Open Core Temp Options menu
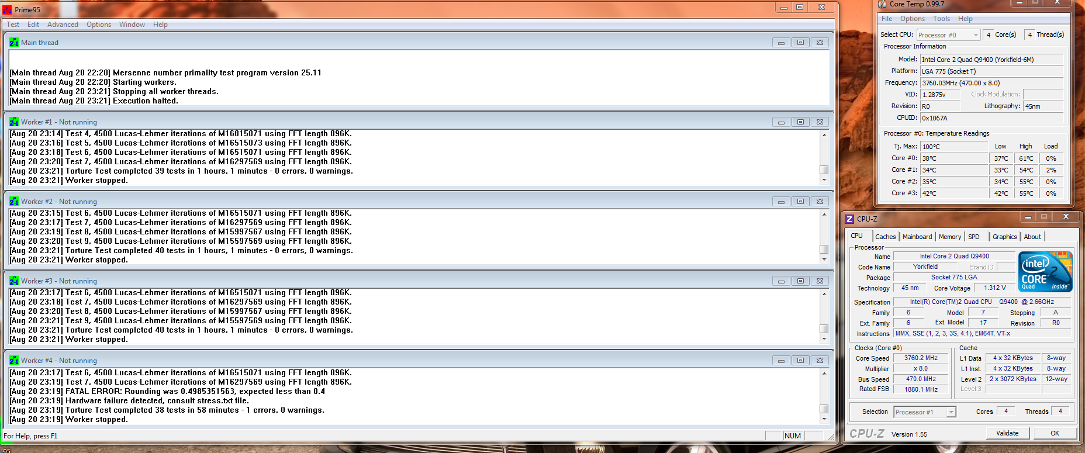Image resolution: width=1085 pixels, height=453 pixels. pyautogui.click(x=913, y=19)
